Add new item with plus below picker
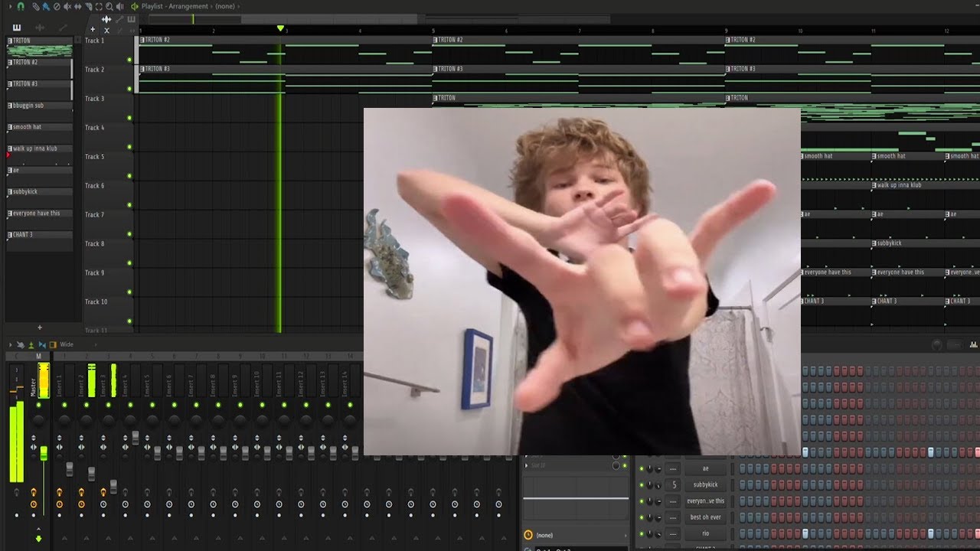This screenshot has width=980, height=551. click(40, 328)
